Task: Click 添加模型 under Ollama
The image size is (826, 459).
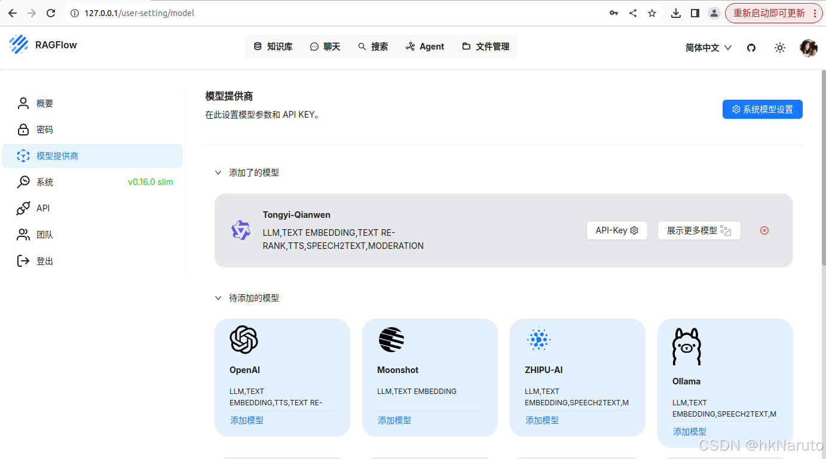Action: (x=690, y=432)
